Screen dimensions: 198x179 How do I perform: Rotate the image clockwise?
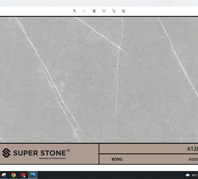(x=114, y=11)
